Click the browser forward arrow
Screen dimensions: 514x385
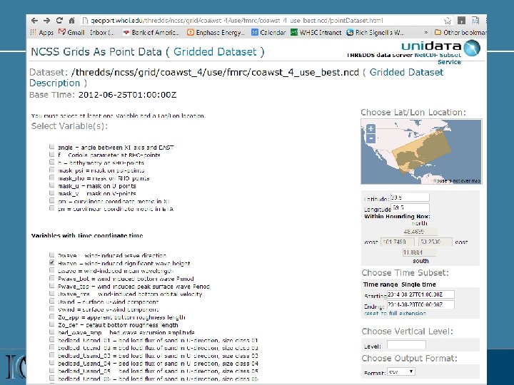click(x=47, y=21)
